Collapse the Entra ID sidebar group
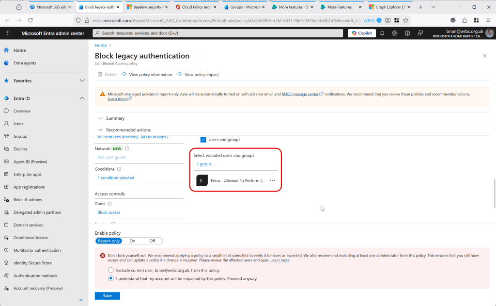 tap(82, 98)
